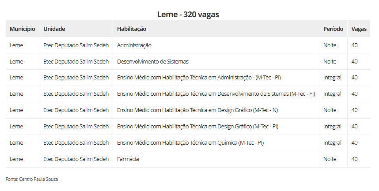Click the Unidade column header
This screenshot has width=379, height=191.
[x=54, y=29]
